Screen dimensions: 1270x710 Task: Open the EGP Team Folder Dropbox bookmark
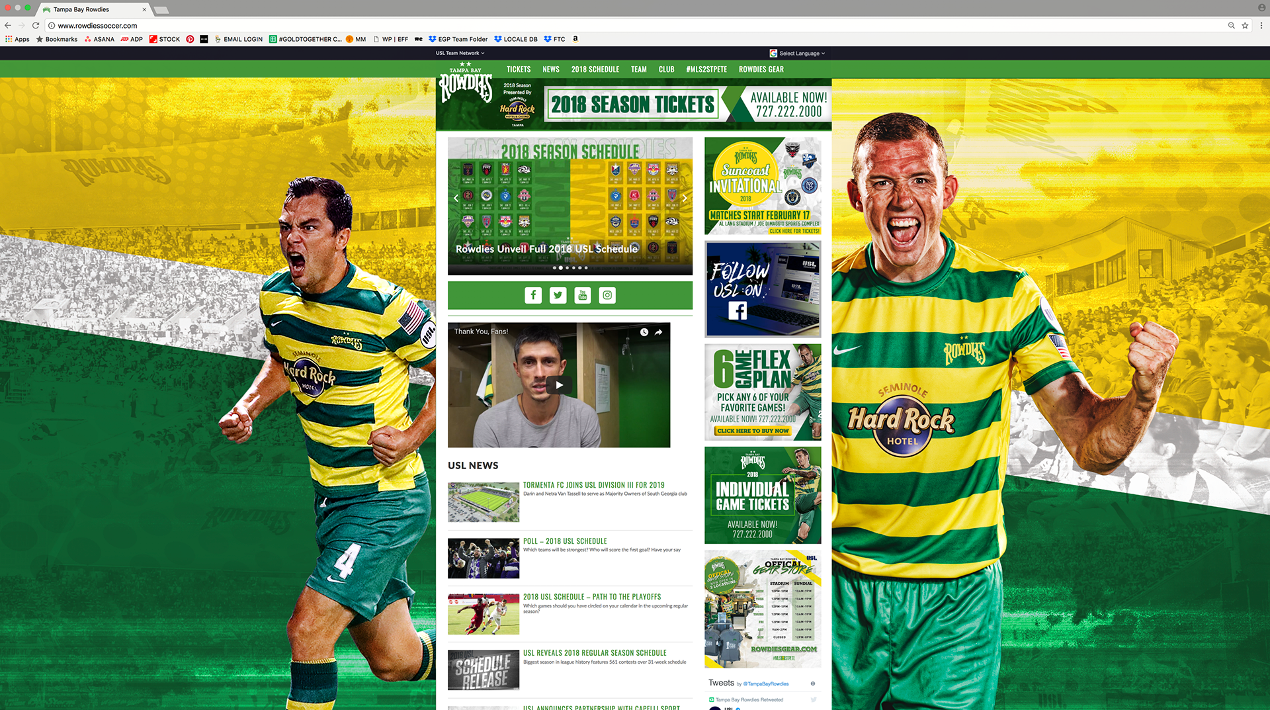(458, 39)
